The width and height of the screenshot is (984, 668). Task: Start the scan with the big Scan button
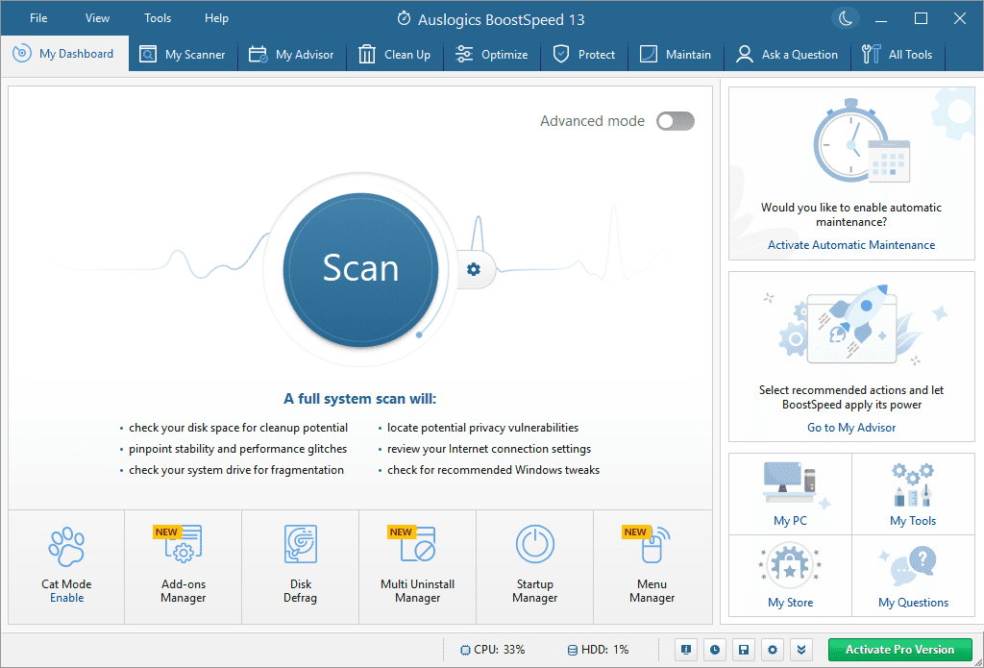click(x=361, y=269)
